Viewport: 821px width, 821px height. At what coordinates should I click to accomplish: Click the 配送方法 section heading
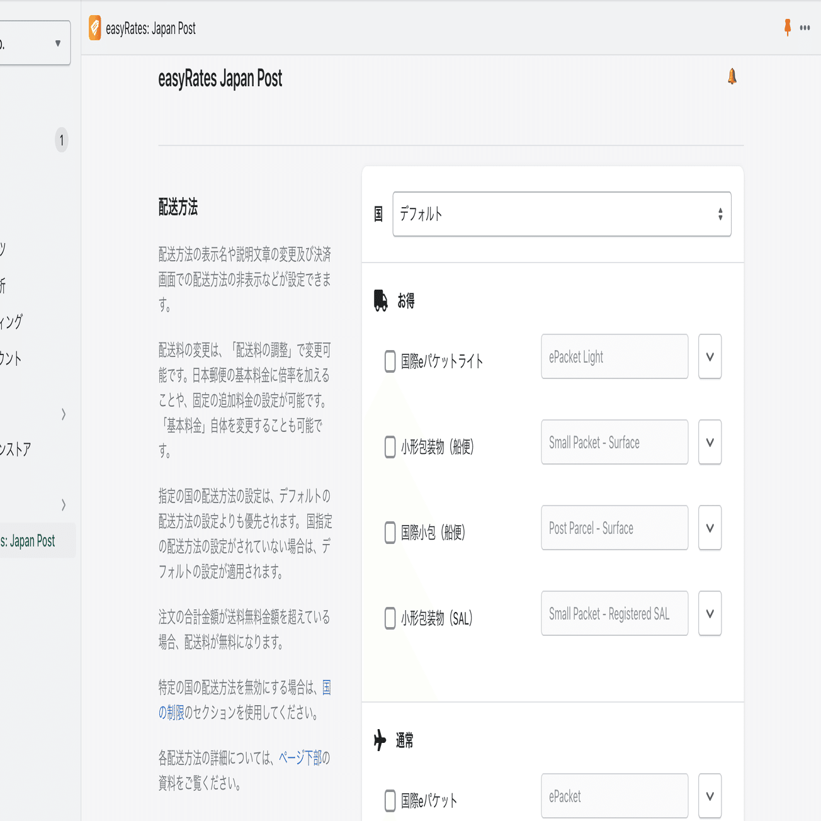point(178,207)
